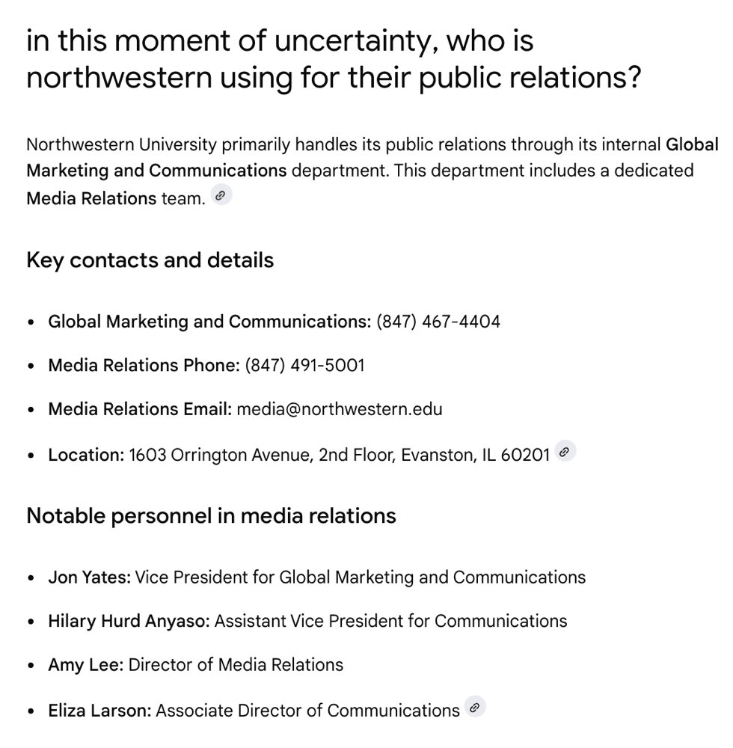The image size is (733, 748).
Task: Click the Director of Media Relations title text
Action: (236, 665)
